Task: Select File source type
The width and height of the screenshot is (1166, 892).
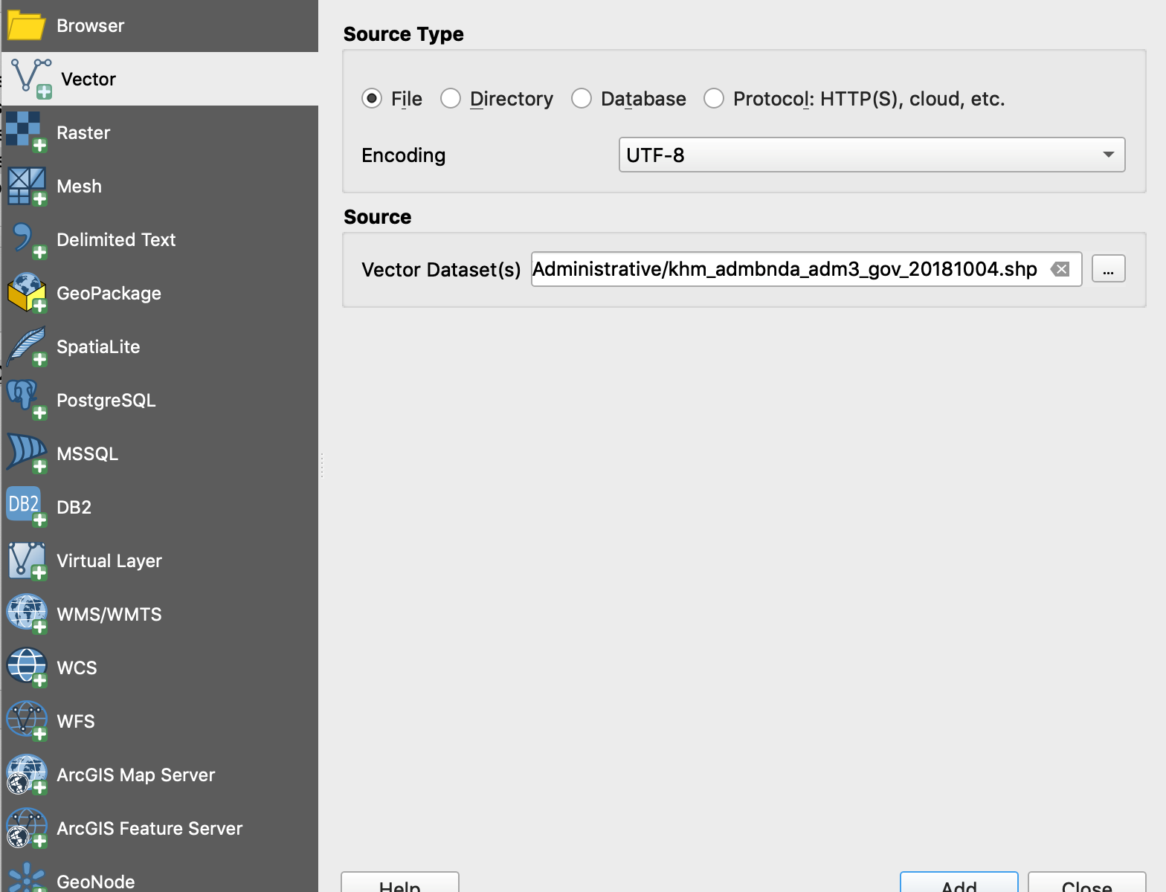Action: tap(372, 98)
